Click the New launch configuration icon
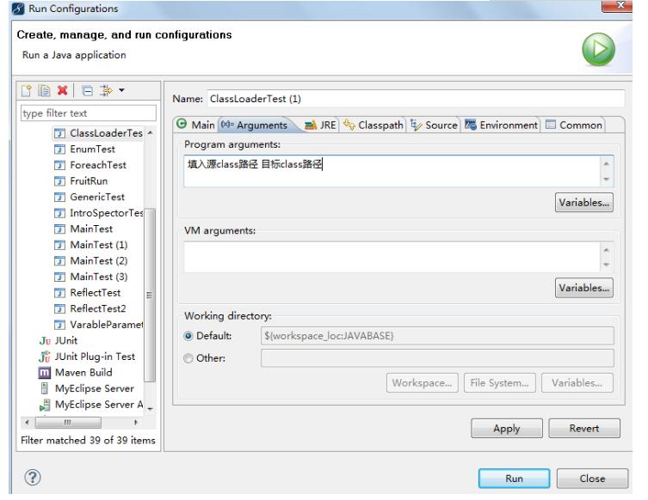 point(27,90)
